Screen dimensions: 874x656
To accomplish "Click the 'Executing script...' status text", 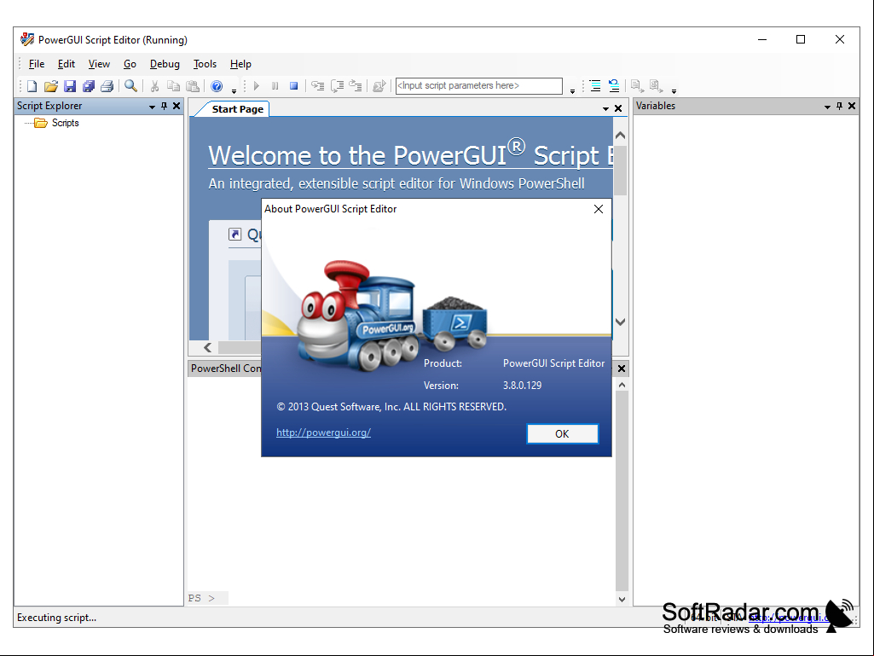I will coord(56,618).
